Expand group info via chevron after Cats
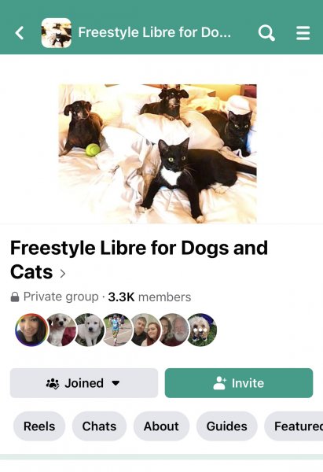323x472 pixels. (63, 273)
